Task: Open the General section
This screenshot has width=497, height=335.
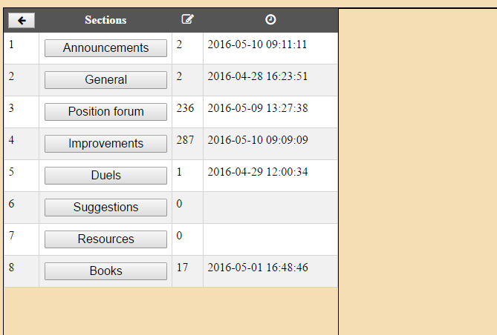Action: pos(106,80)
